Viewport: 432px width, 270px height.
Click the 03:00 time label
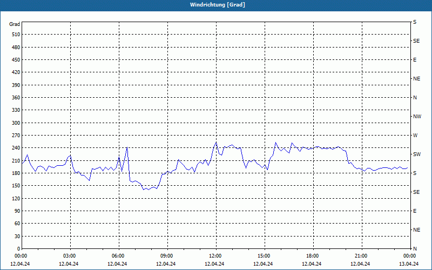[70, 256]
